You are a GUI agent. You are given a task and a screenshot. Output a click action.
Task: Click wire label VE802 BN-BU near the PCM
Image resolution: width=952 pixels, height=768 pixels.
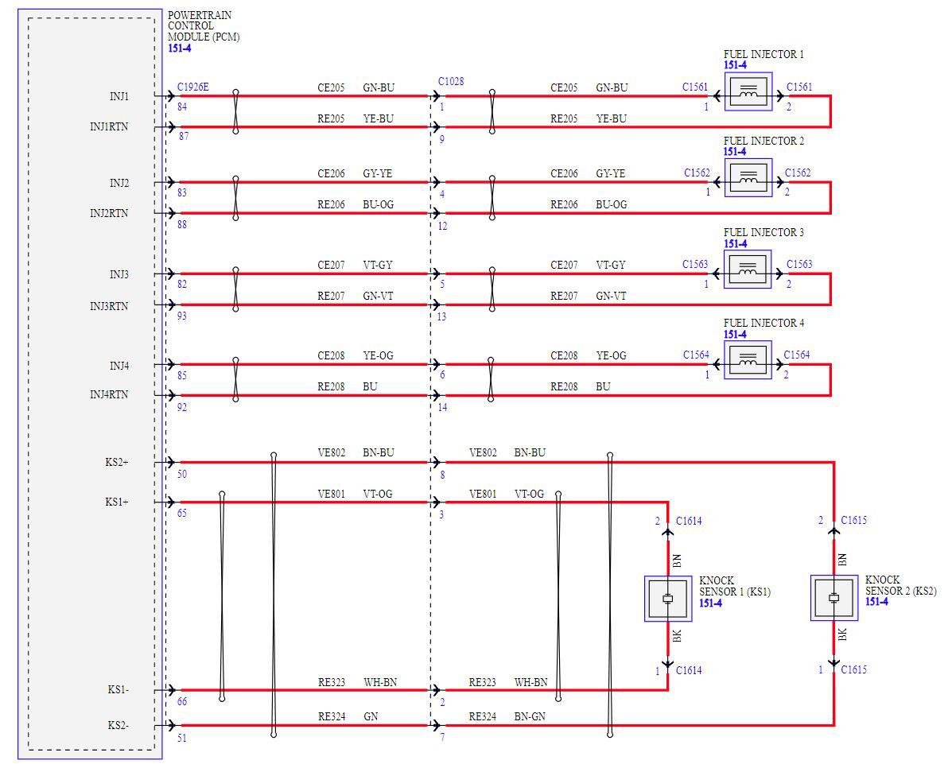(356, 452)
